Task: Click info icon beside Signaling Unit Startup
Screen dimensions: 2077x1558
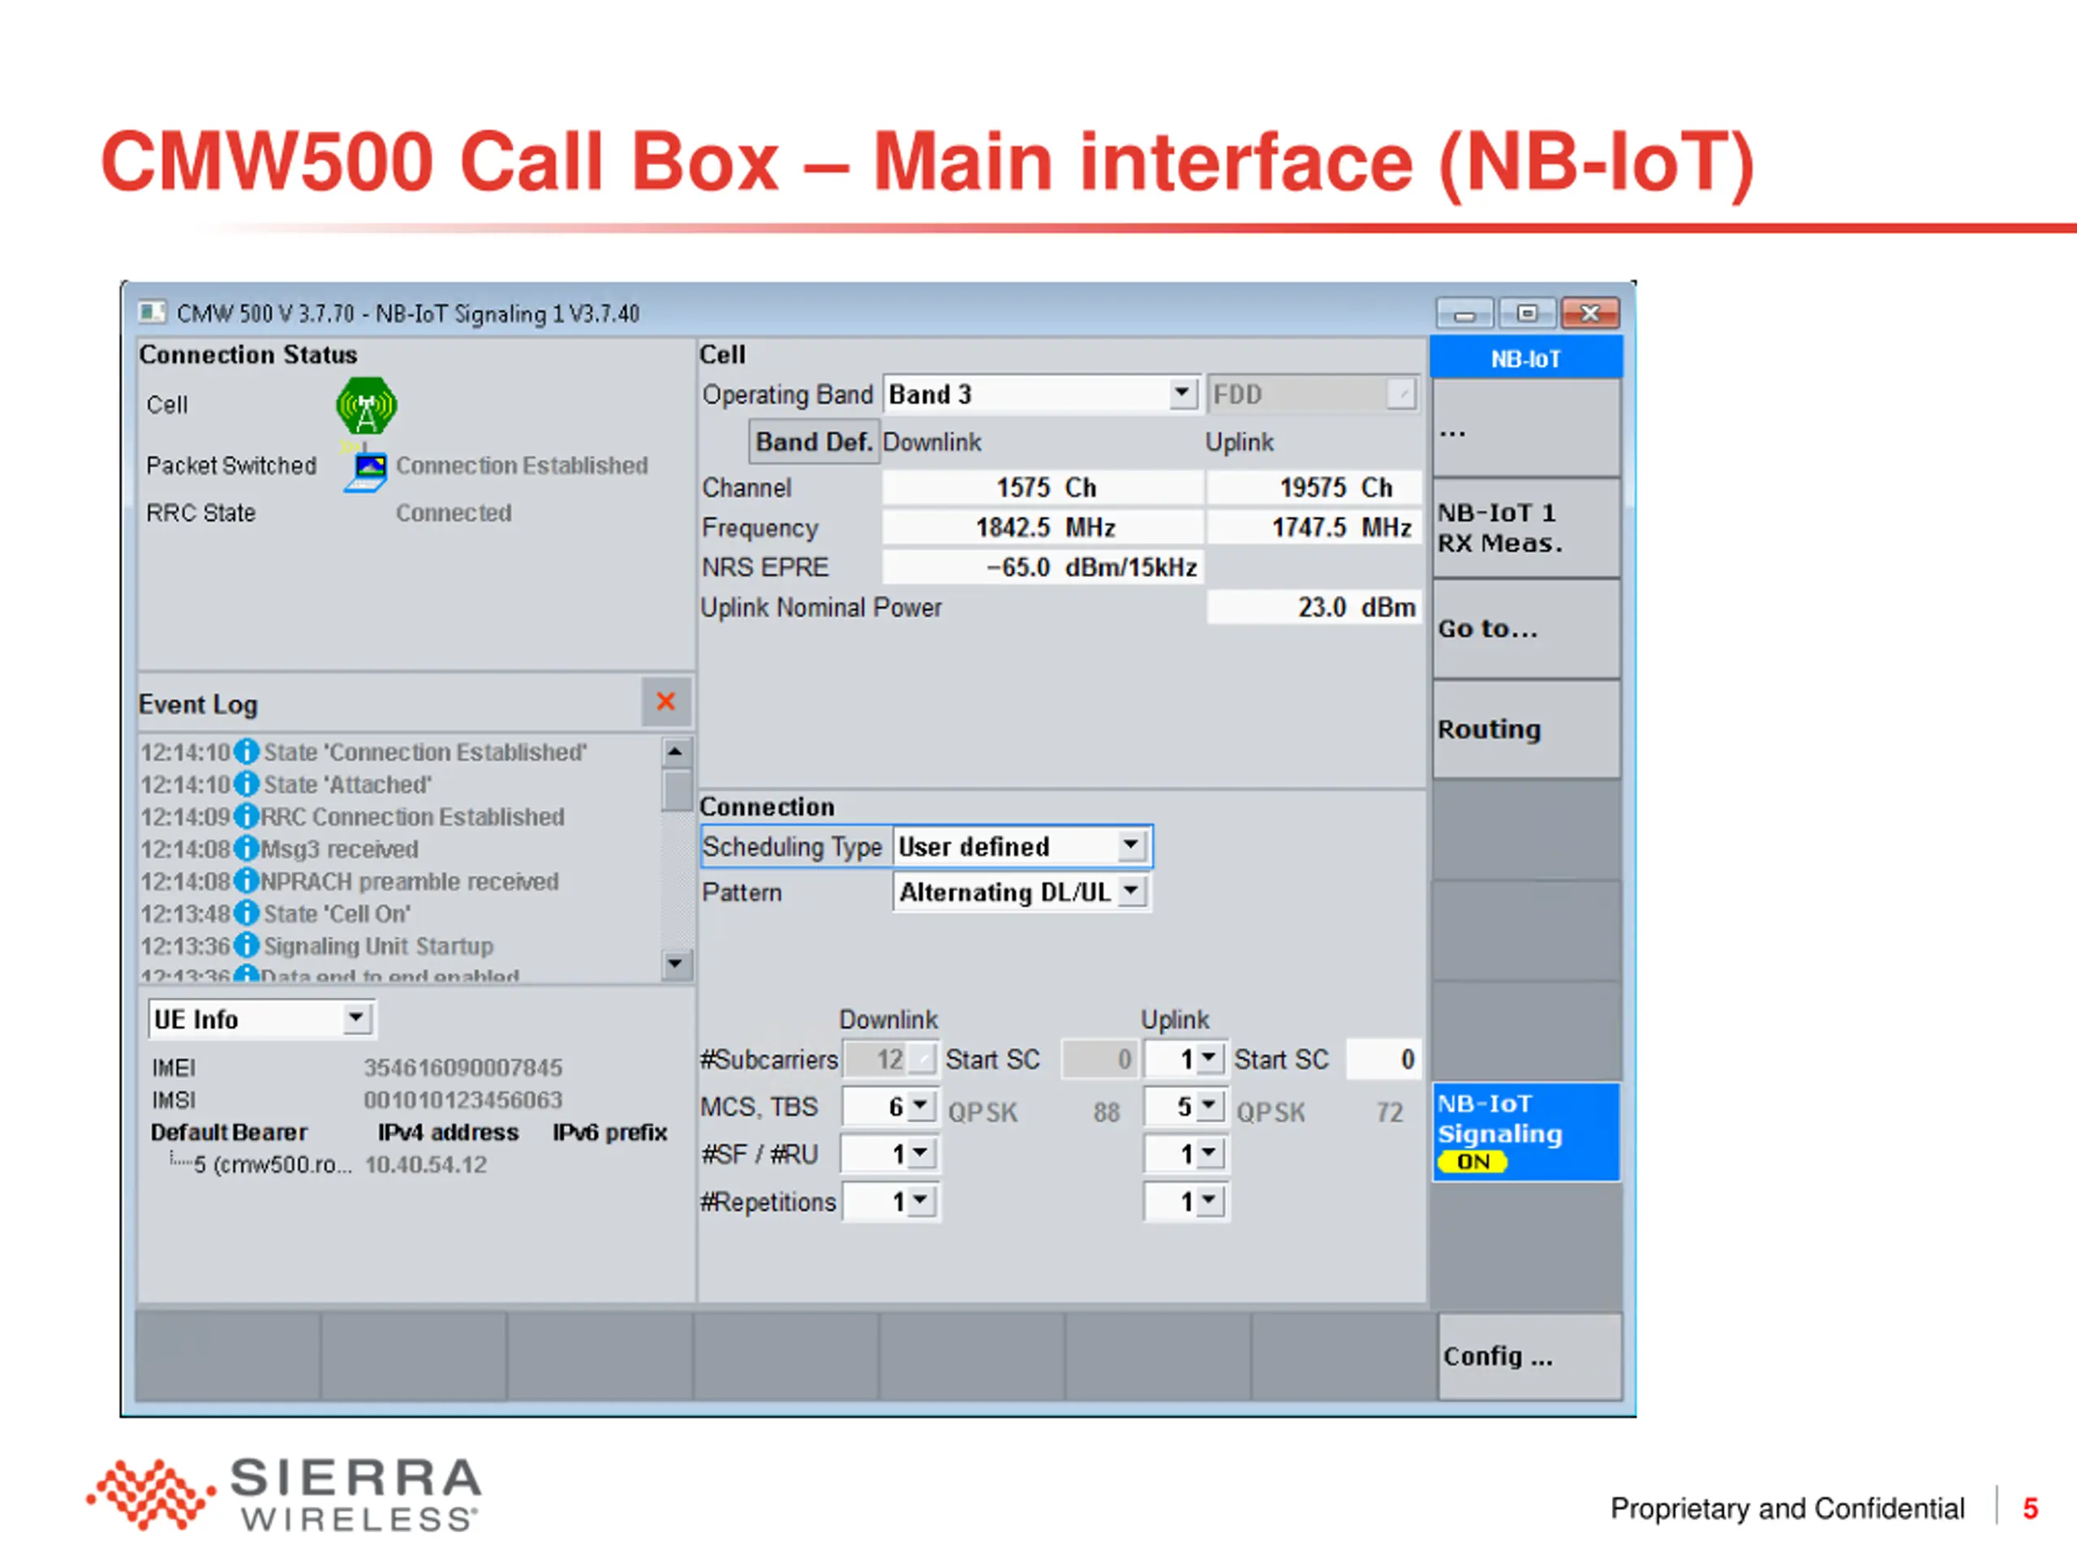Action: pyautogui.click(x=246, y=945)
